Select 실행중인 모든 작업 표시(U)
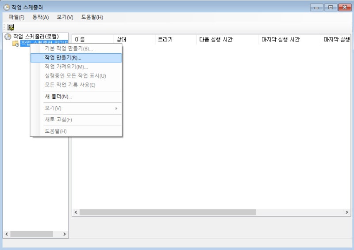Viewport: 354px width, 250px height. pyautogui.click(x=76, y=76)
